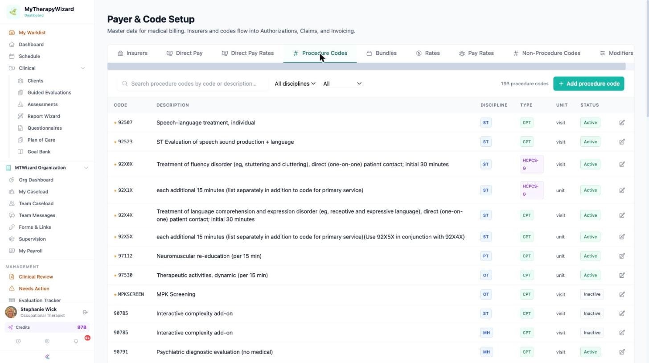The image size is (649, 363).
Task: Switch to the Insurers tab
Action: pyautogui.click(x=132, y=53)
